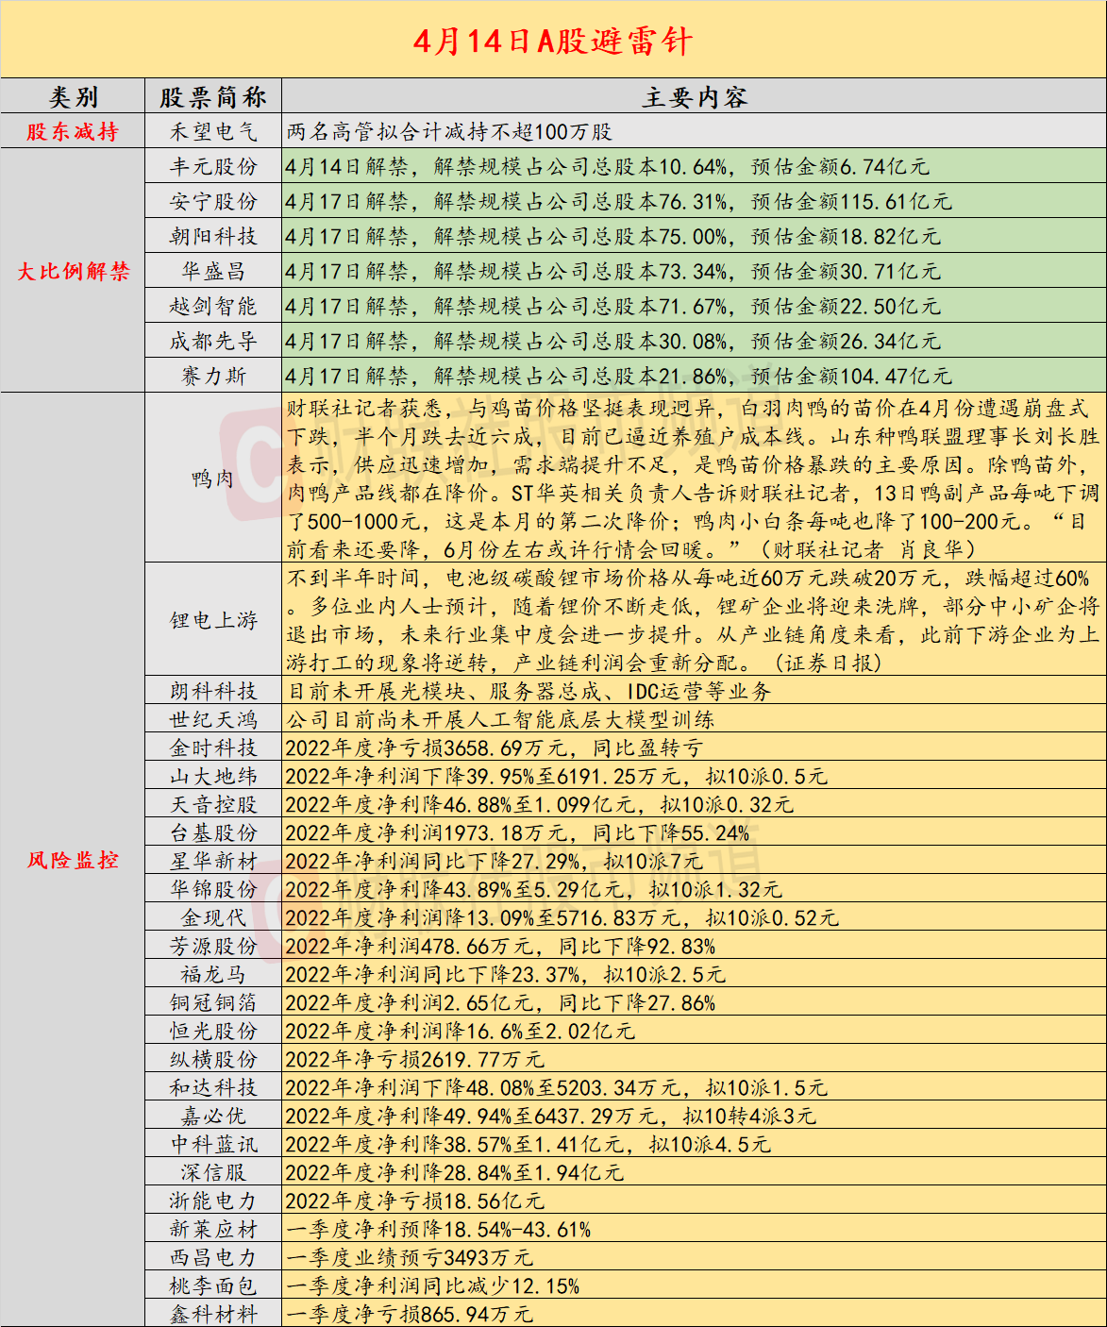
Task: Click the stock name 恒光股份
Action: [x=213, y=1032]
